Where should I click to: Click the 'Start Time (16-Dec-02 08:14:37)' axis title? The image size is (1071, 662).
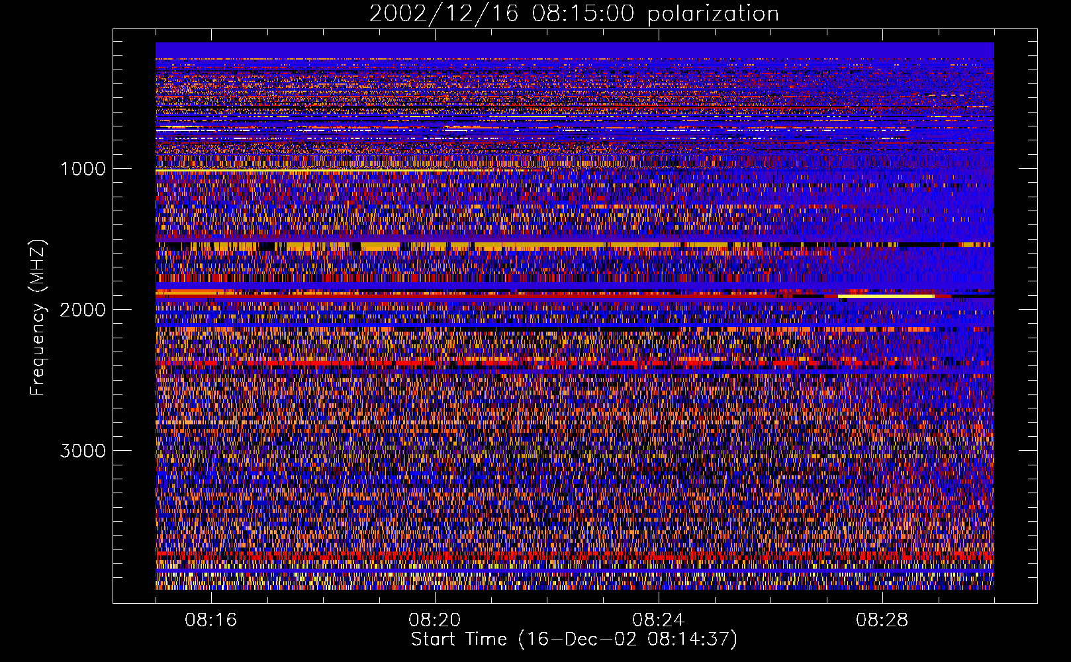pos(574,639)
